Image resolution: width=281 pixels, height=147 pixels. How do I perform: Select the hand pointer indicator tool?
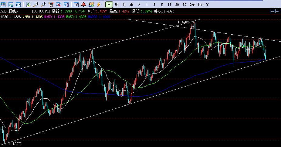click(x=51, y=5)
